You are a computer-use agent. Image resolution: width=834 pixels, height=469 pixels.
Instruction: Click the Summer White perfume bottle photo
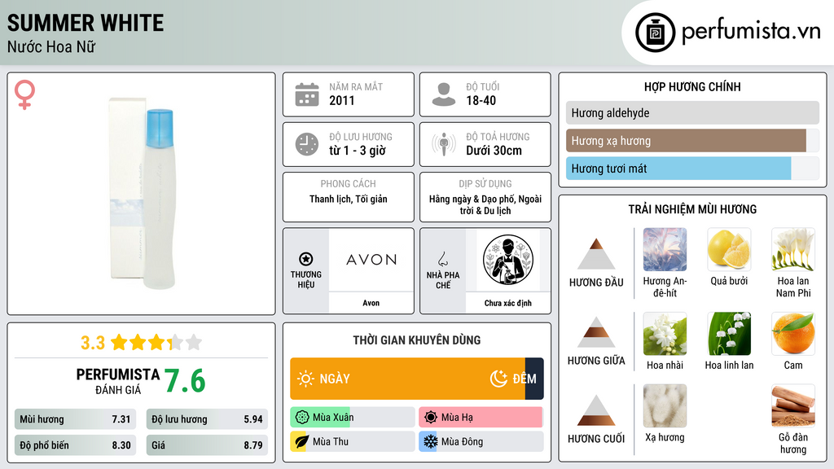(x=142, y=193)
